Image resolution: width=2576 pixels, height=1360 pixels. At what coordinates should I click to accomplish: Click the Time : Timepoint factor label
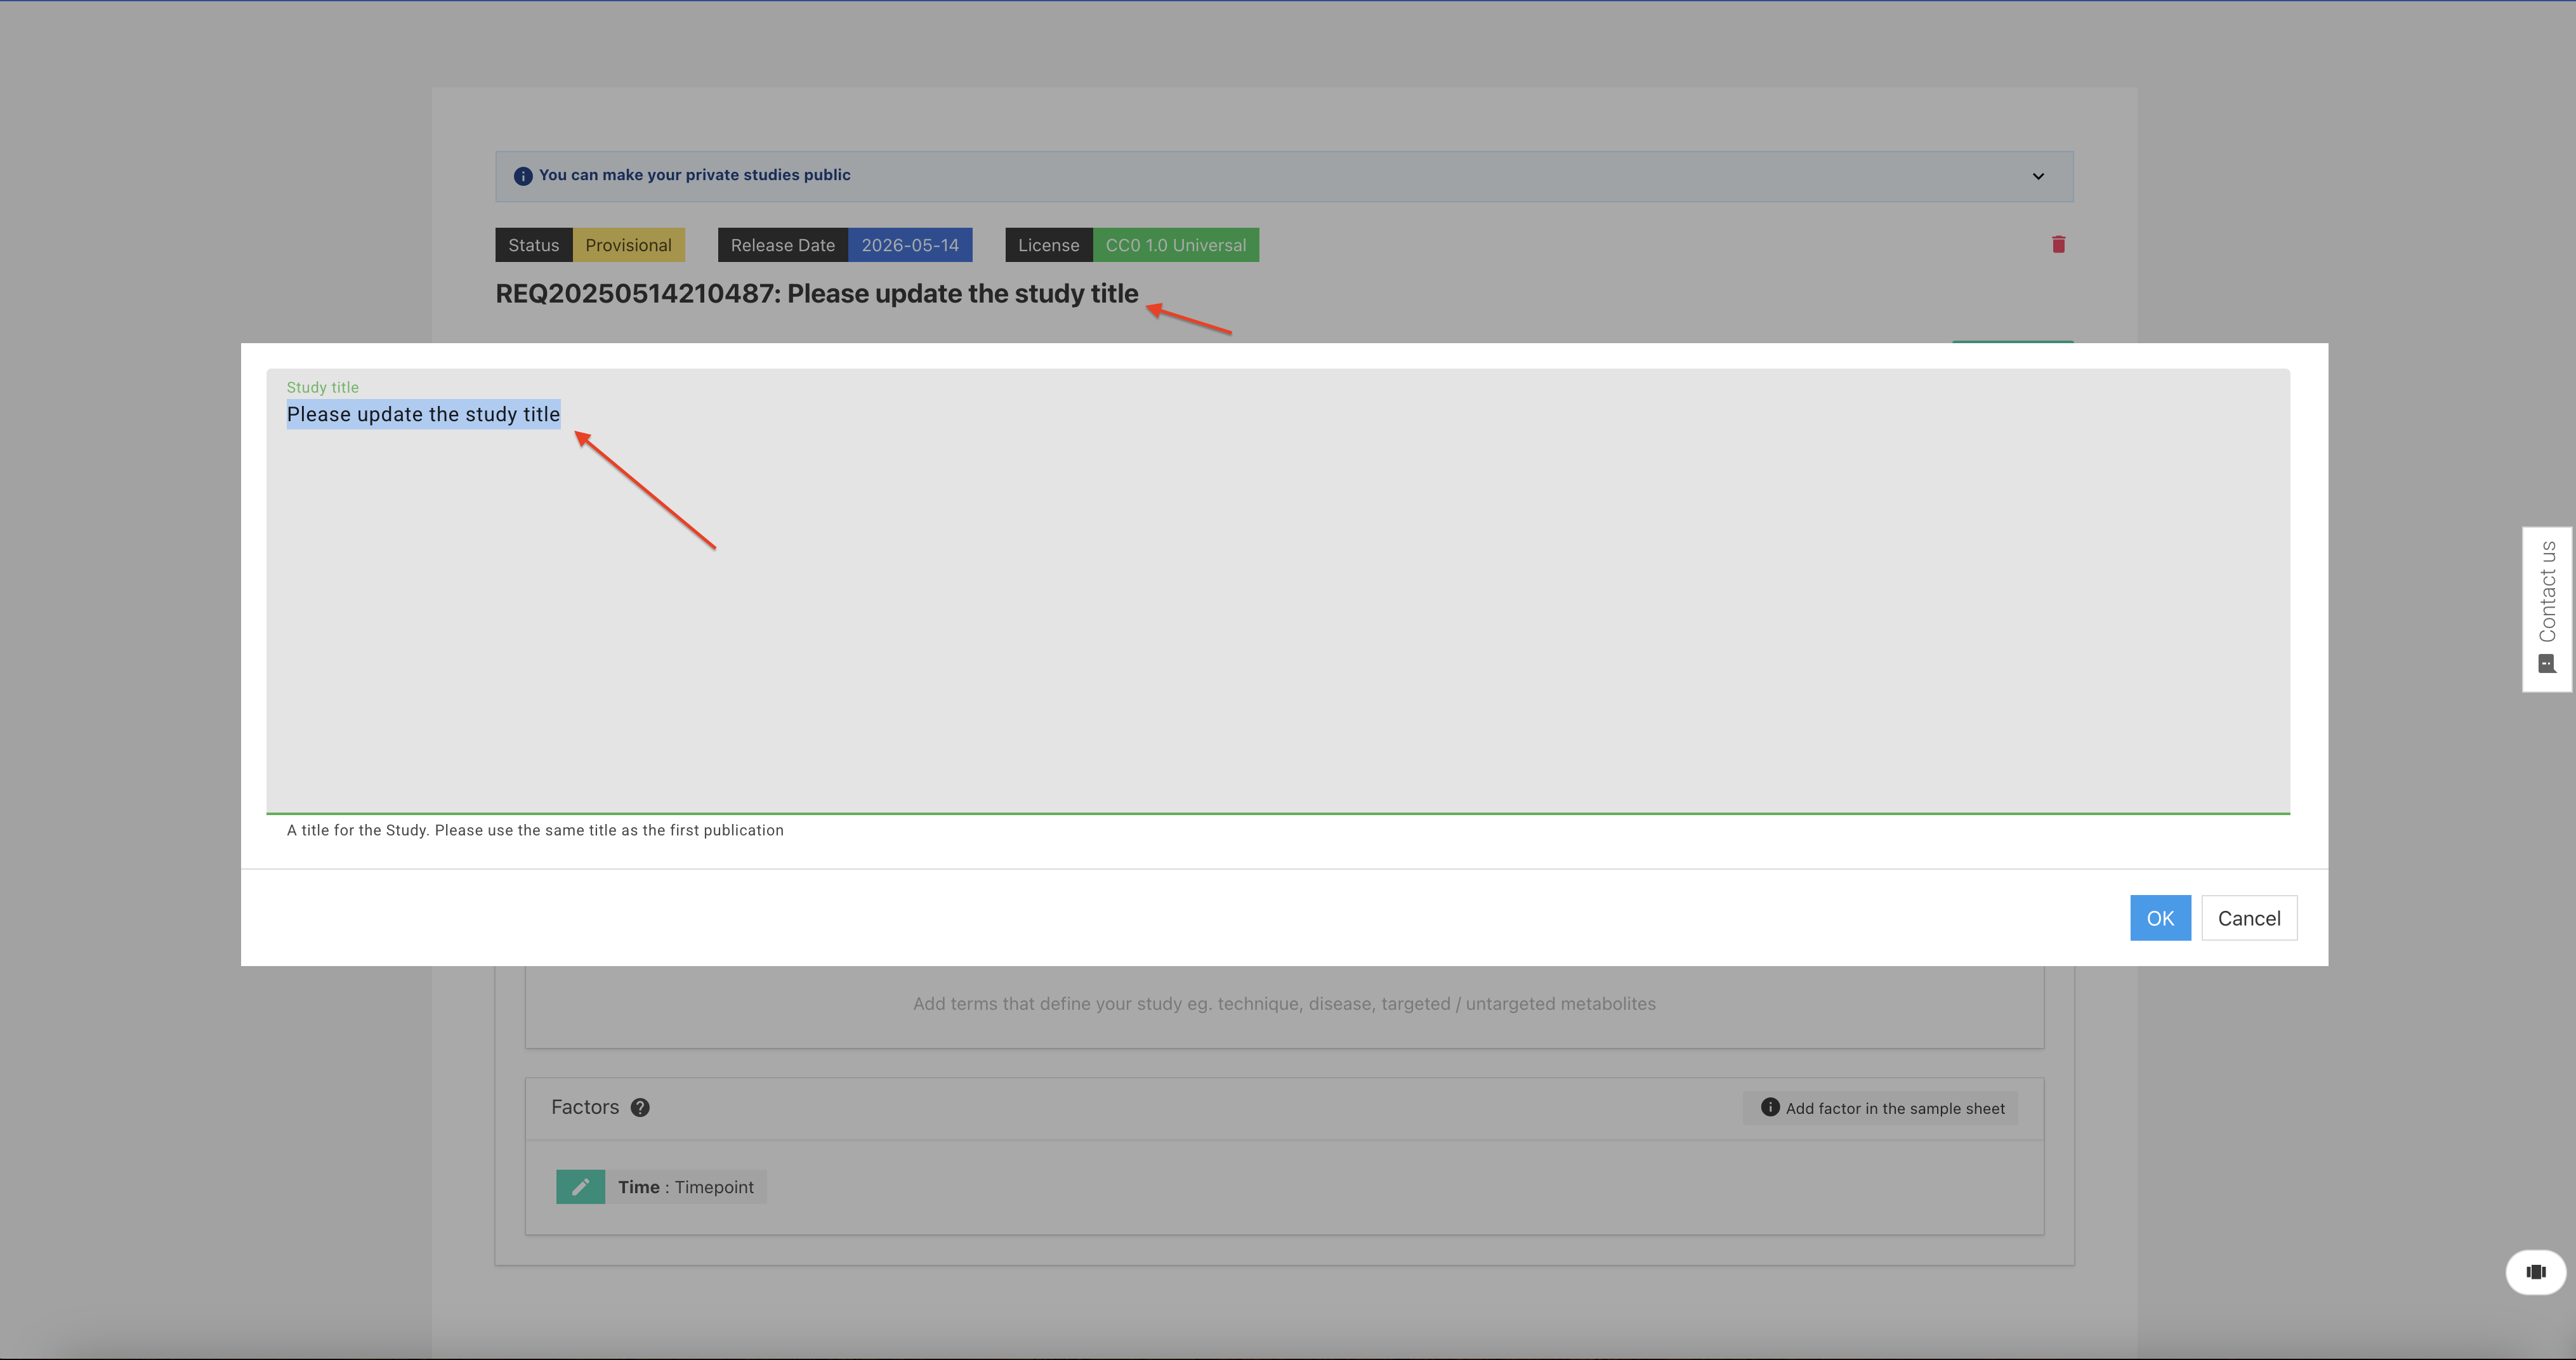coord(686,1187)
